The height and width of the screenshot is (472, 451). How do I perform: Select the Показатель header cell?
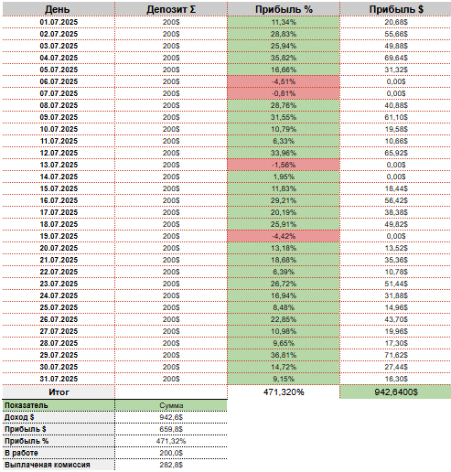(59, 405)
